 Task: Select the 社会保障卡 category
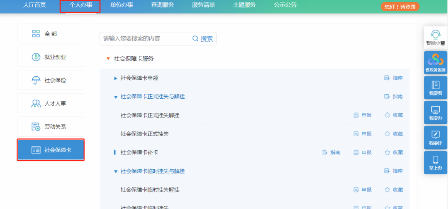click(51, 150)
